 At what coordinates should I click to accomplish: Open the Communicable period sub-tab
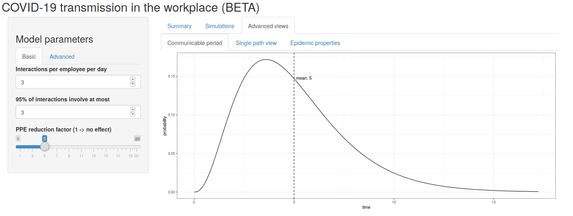(x=195, y=43)
